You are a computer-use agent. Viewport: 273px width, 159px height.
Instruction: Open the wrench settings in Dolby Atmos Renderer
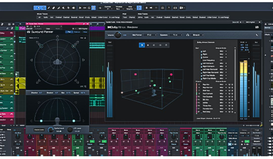point(257,35)
